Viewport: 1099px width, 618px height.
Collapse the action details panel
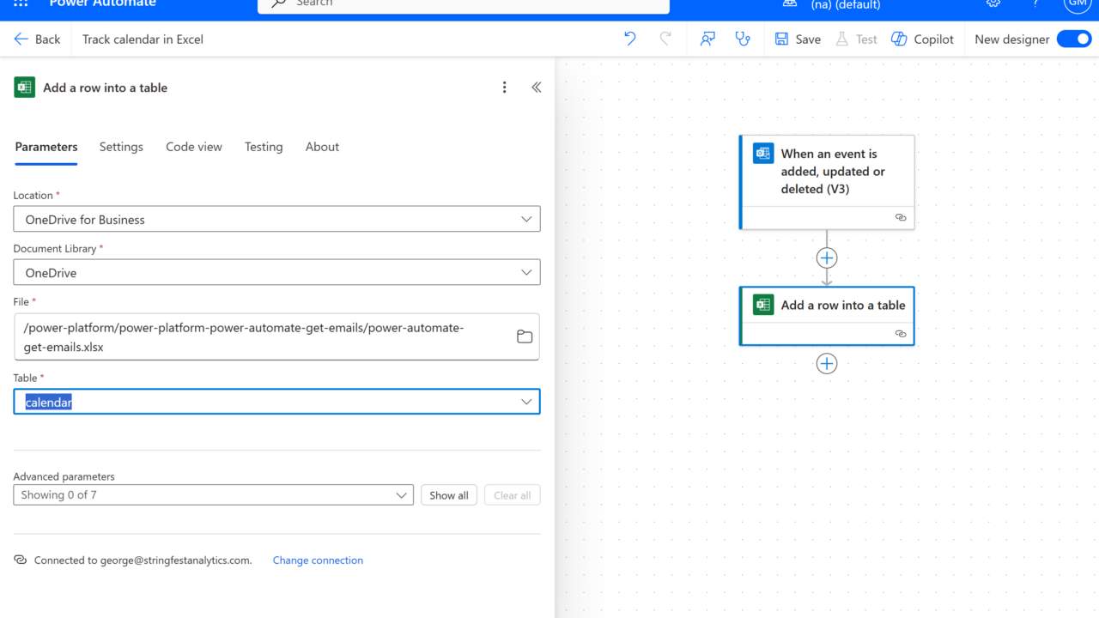(537, 88)
